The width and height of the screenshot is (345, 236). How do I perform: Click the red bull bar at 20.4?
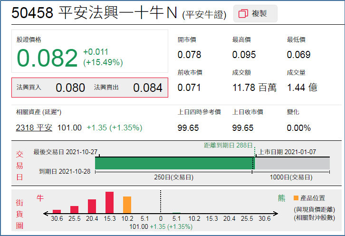(92, 206)
